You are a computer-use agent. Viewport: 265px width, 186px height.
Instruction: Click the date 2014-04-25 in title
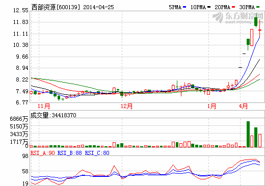(98, 7)
